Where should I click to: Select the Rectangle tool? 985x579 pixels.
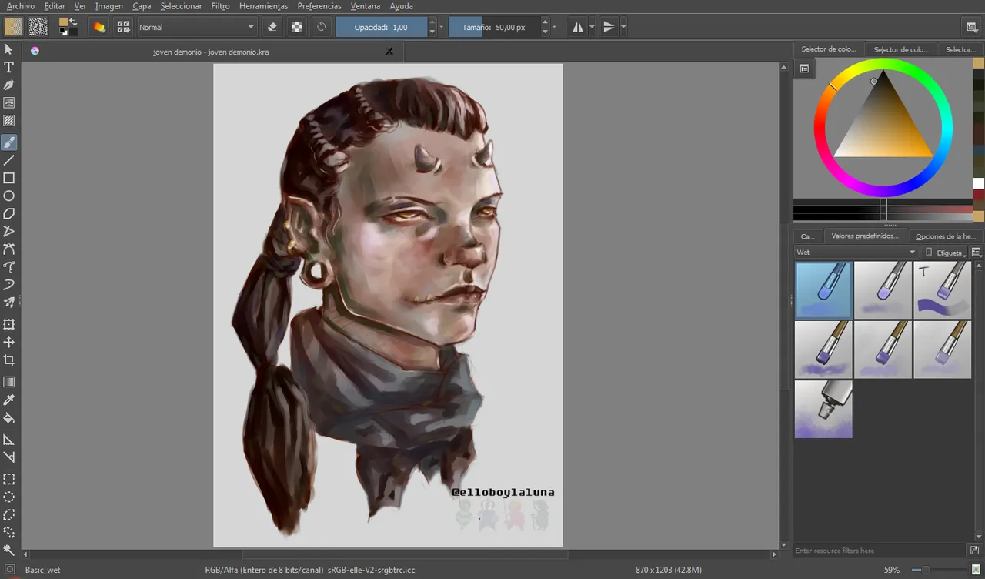[x=9, y=178]
